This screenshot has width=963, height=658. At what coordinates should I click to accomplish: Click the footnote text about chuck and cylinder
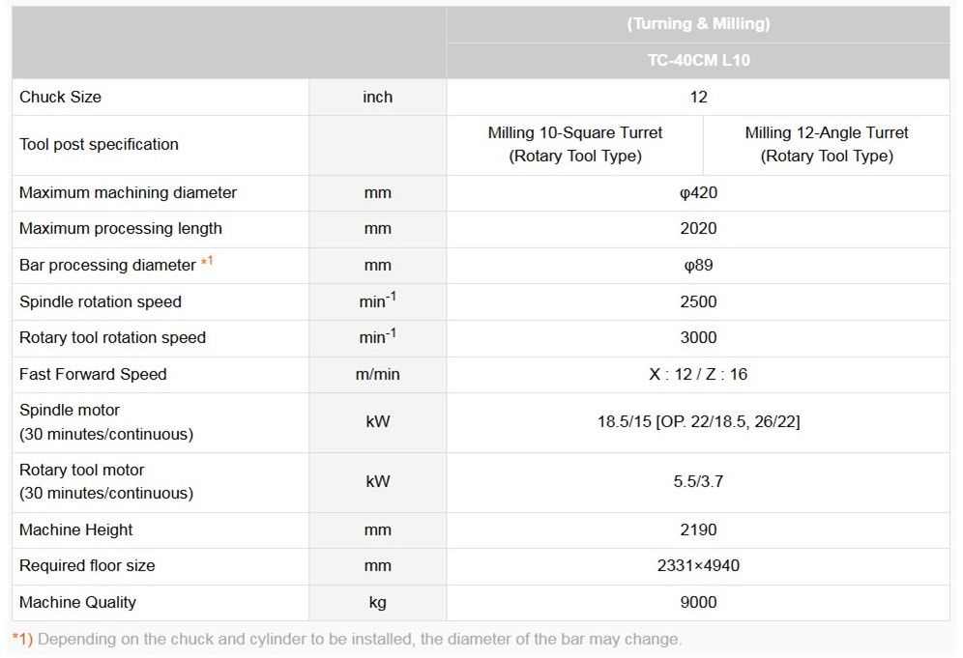pos(359,639)
